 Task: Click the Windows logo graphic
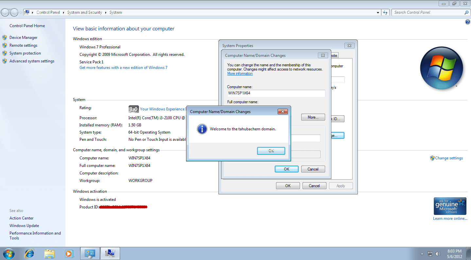(x=442, y=68)
